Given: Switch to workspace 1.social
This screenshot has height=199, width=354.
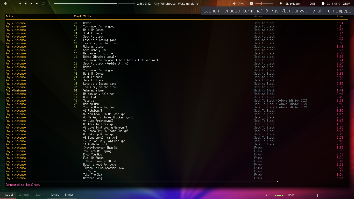Looking at the screenshot, I should point(8,195).
